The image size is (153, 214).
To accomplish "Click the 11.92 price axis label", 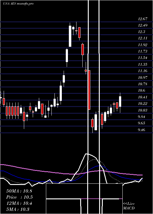I will tap(143, 45).
